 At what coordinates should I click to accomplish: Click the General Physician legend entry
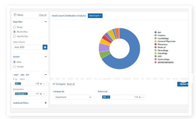[x=165, y=41]
